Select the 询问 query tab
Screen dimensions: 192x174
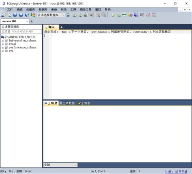click(51, 27)
